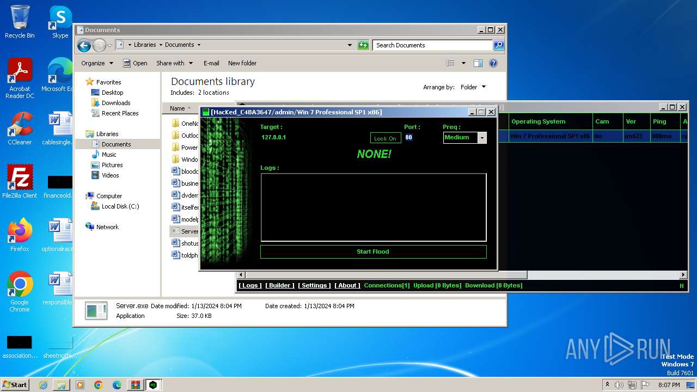Click the Ver column header

[637, 121]
